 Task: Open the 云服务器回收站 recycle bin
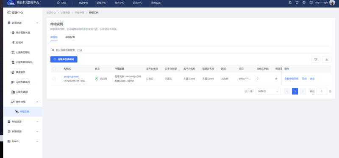pos(24,62)
